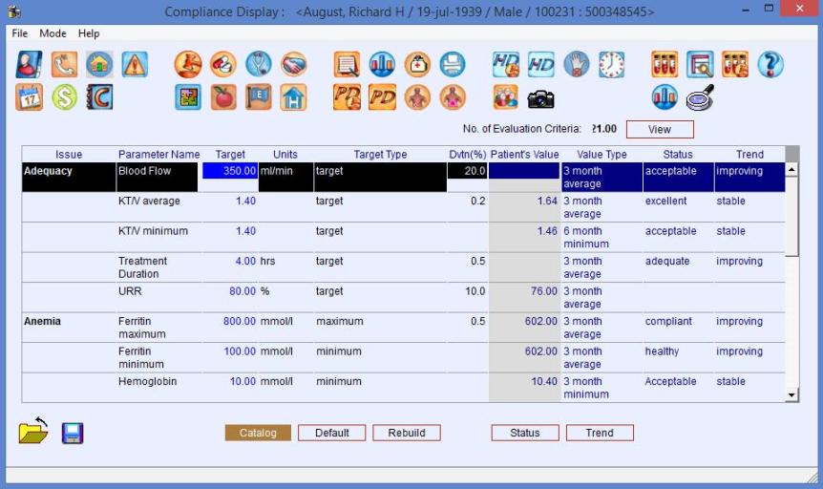Open the yellow house icon
Viewport: 823px width, 489px height.
click(x=99, y=65)
